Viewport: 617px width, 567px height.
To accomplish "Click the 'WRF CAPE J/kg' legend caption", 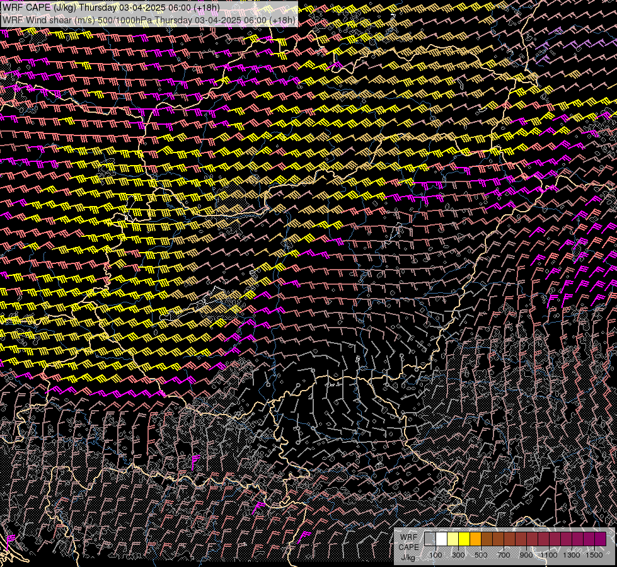I will tap(409, 547).
